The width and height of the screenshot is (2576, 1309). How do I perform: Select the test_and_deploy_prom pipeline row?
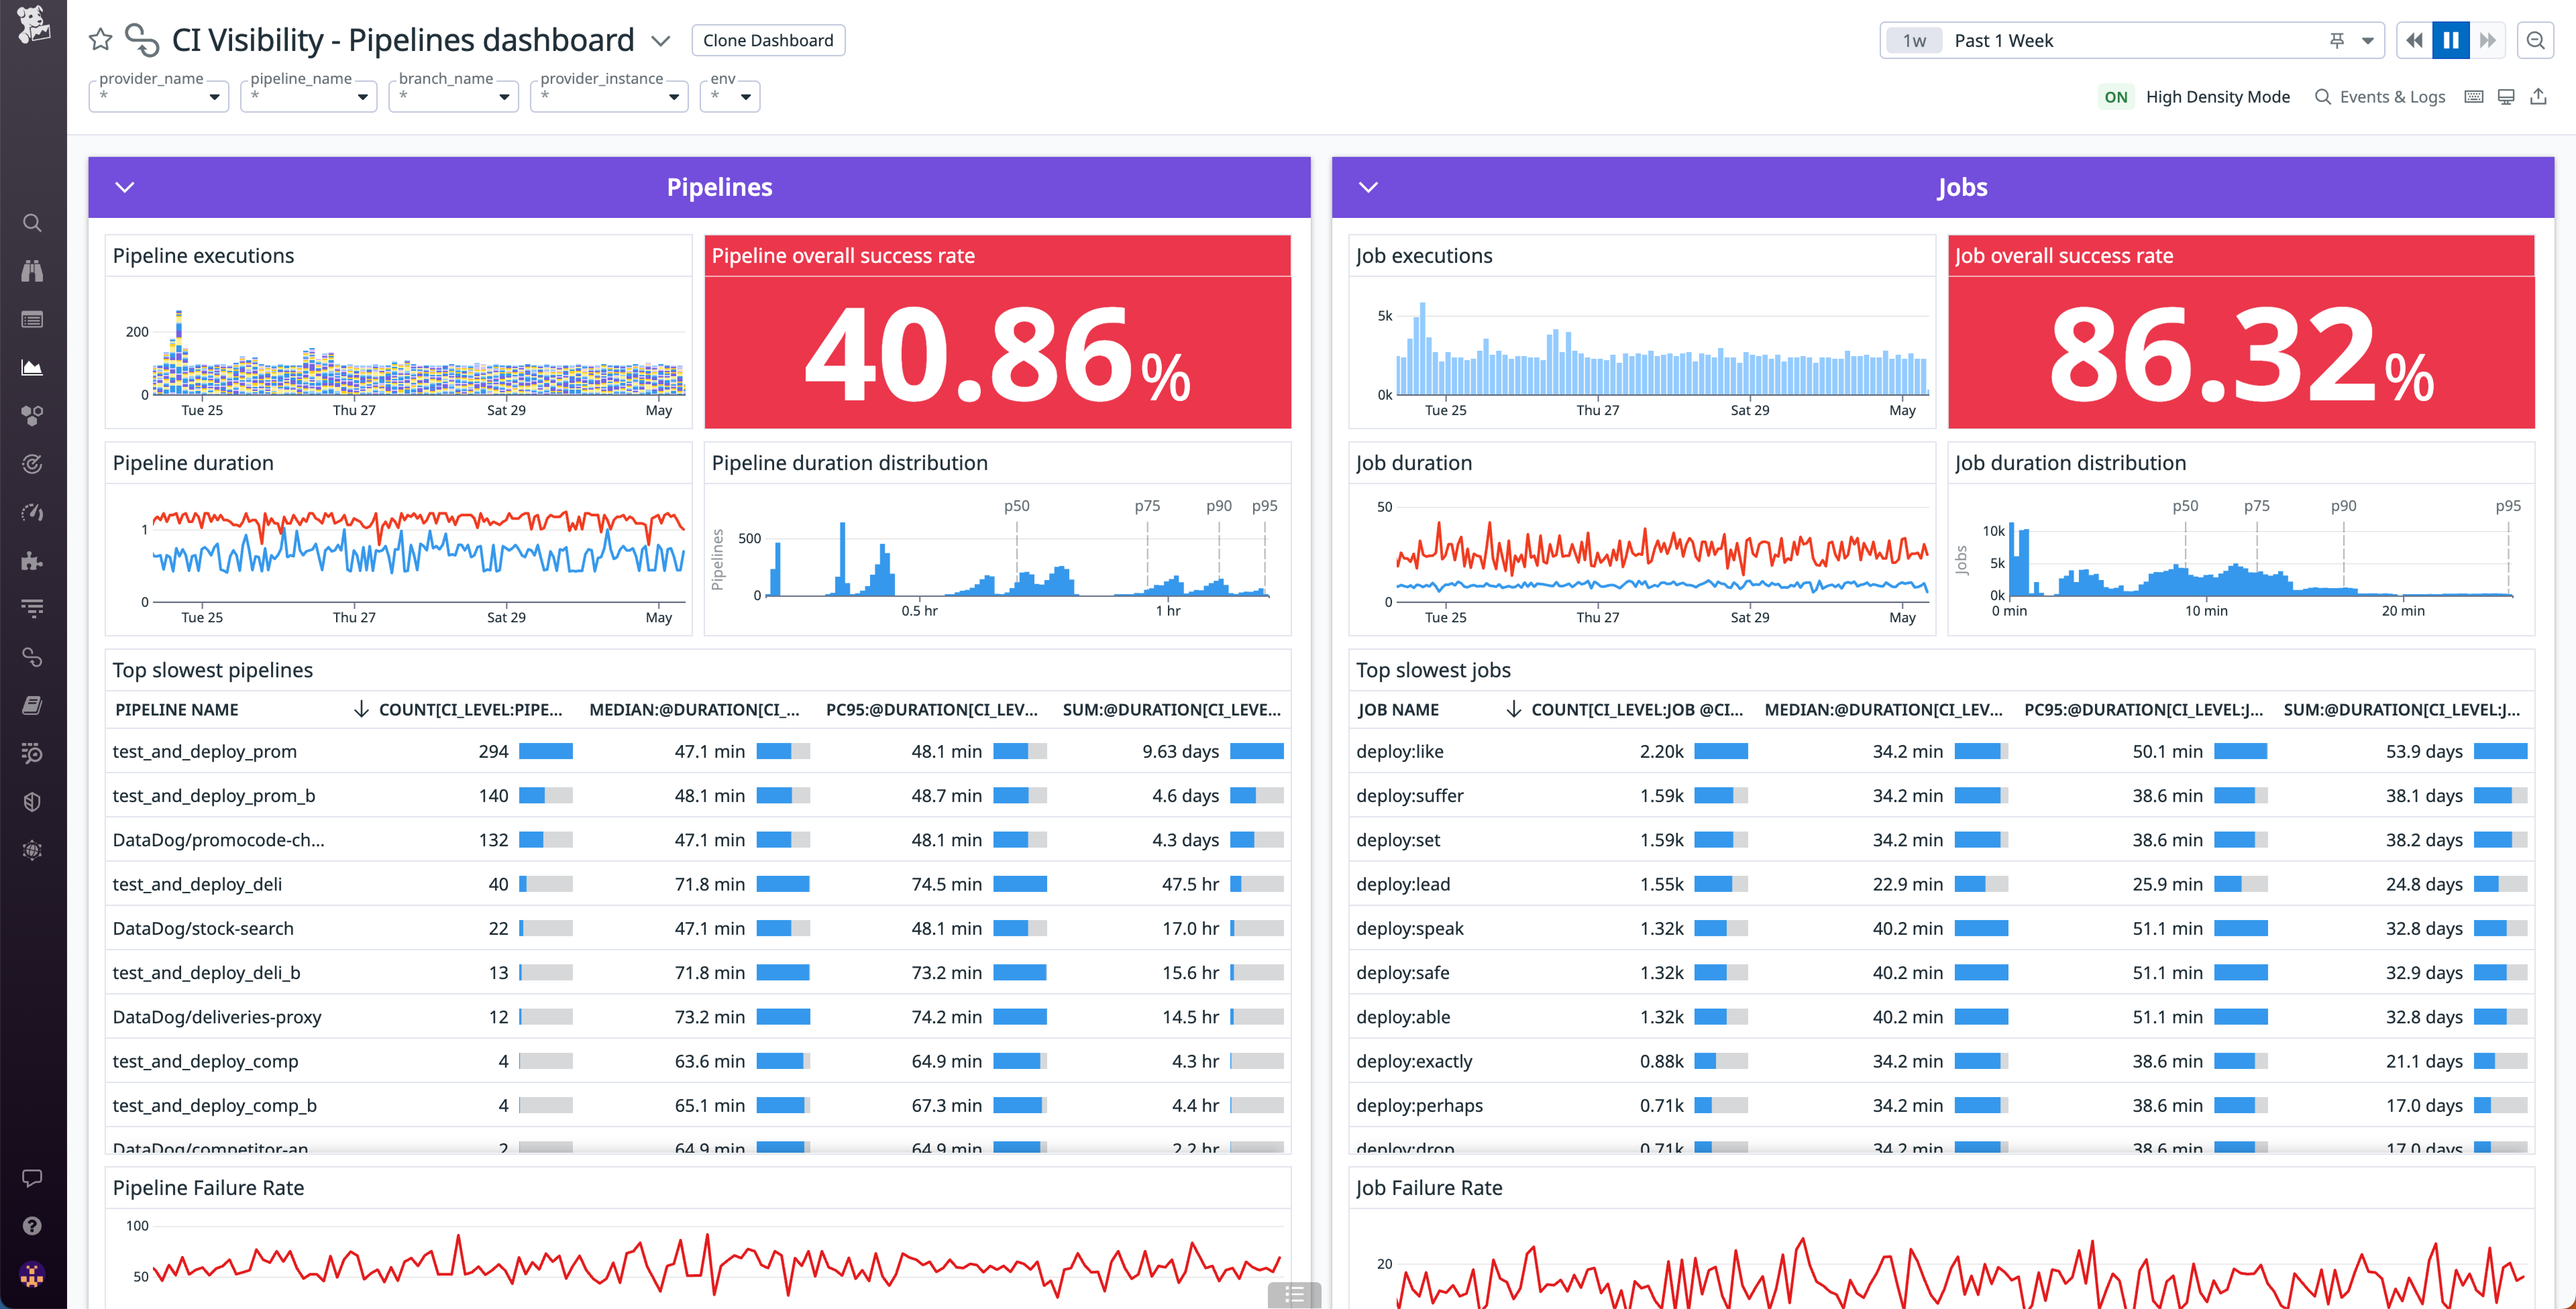coord(205,751)
